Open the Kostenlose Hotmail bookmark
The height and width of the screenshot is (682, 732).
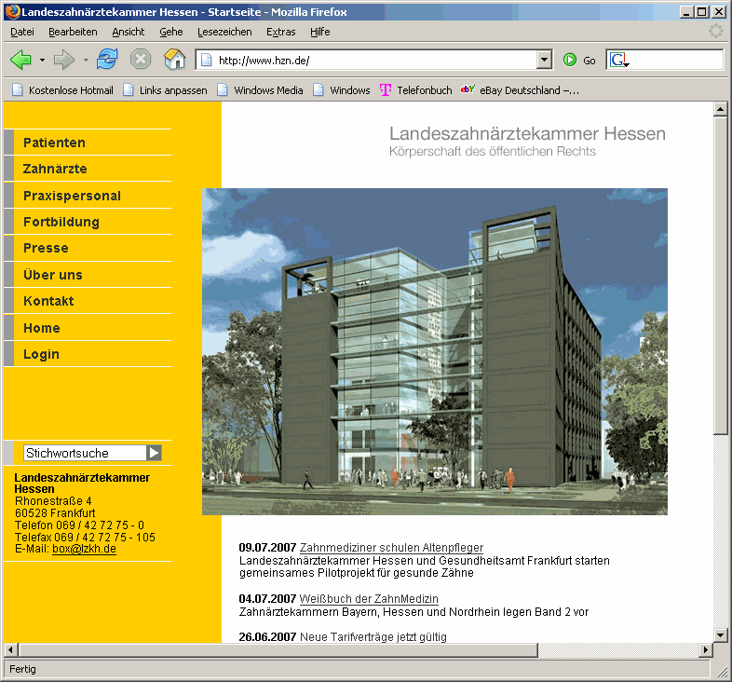click(62, 90)
